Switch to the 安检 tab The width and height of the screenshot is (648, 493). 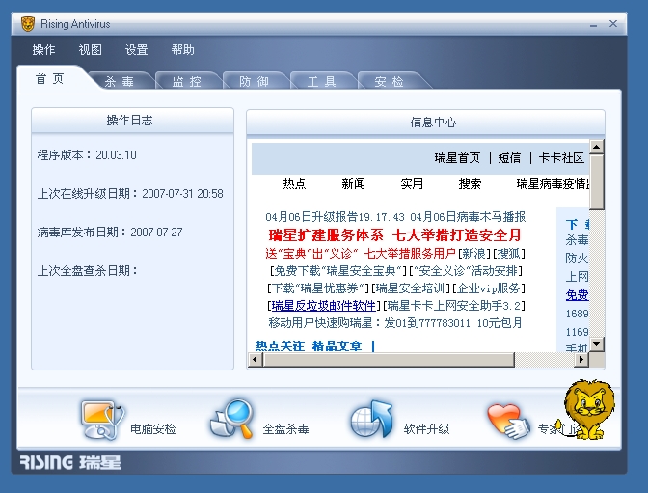[389, 81]
